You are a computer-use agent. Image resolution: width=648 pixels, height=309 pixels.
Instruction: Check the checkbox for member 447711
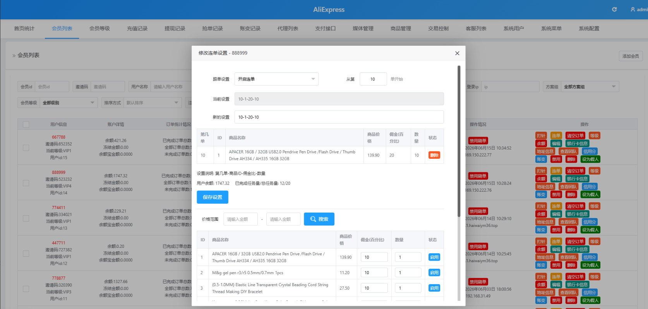pos(26,254)
